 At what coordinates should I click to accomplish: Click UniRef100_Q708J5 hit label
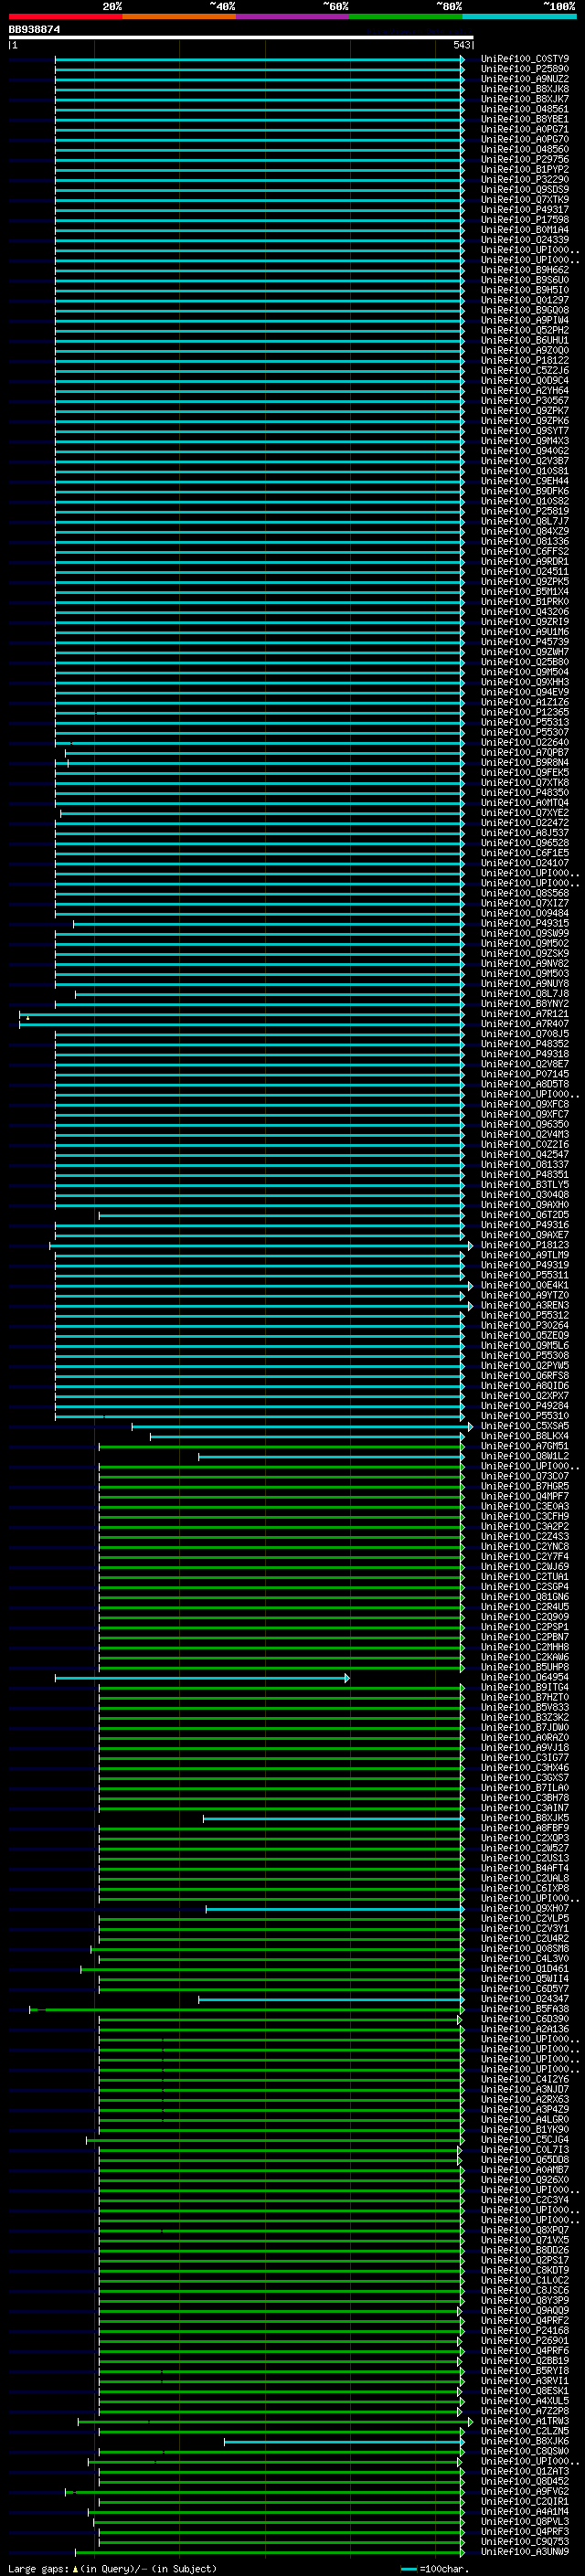(524, 1034)
